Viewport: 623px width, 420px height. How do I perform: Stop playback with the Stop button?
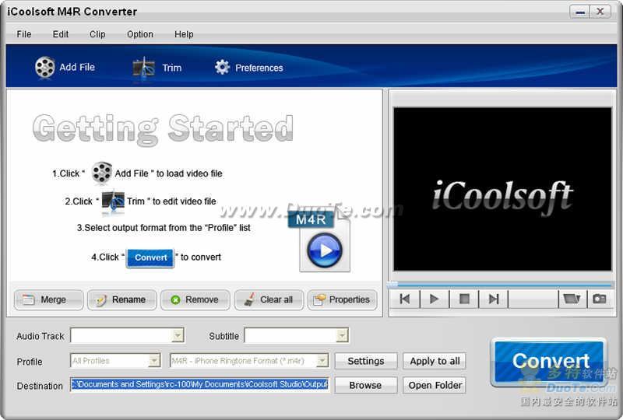[x=464, y=299]
